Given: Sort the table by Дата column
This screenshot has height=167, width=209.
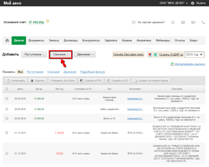Looking at the screenshot, I should 21,89.
